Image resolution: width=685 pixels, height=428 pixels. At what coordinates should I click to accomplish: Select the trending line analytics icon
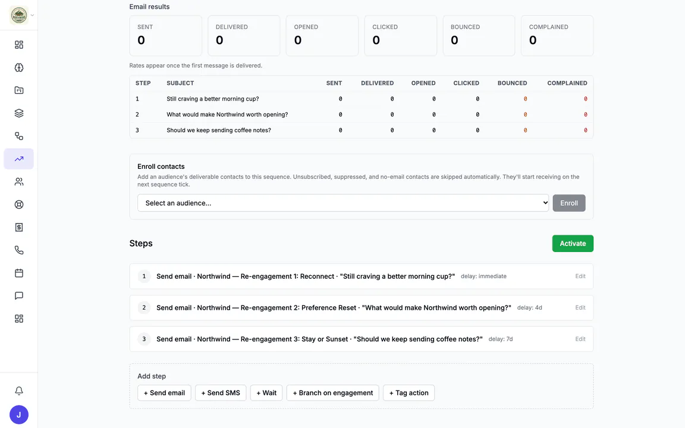(19, 159)
